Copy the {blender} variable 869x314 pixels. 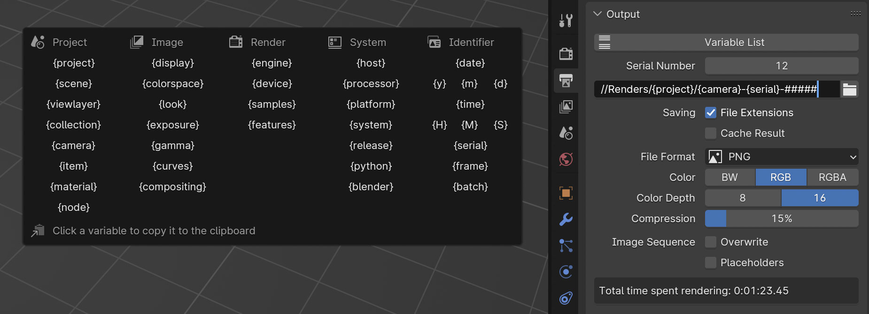[x=371, y=187]
